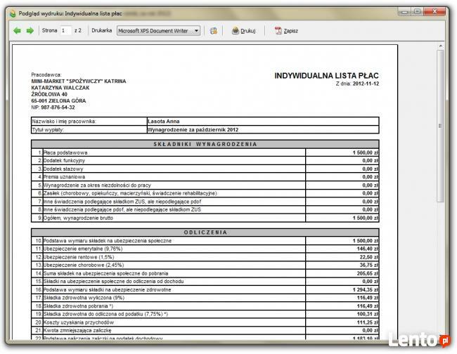This screenshot has height=354, width=457.
Task: Go to the previous page with green left arrow
Action: click(18, 31)
